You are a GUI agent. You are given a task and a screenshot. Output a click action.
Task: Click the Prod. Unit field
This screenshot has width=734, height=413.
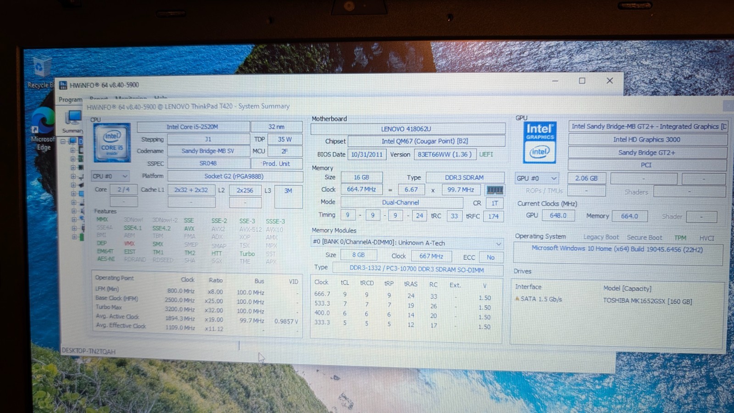276,163
